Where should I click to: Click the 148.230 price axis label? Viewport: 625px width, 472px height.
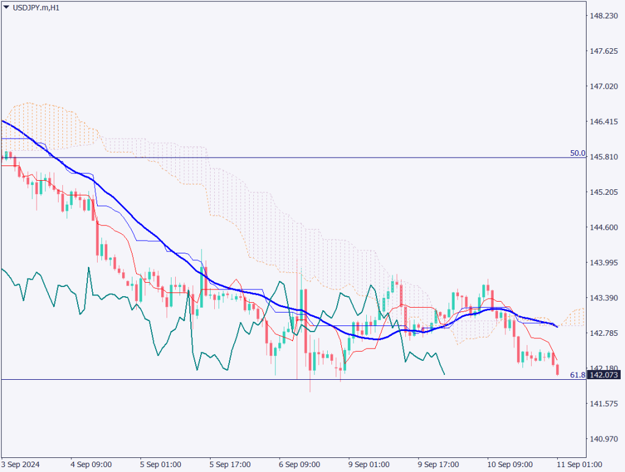coord(604,16)
